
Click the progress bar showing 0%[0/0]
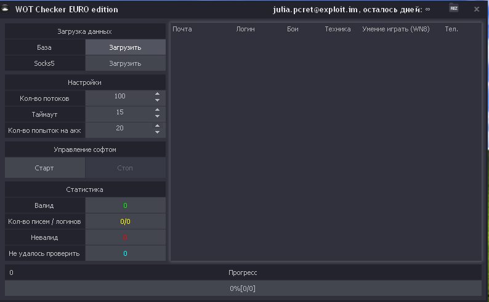pos(243,288)
